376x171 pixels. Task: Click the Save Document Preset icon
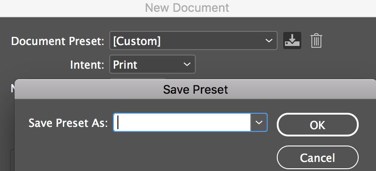click(292, 40)
